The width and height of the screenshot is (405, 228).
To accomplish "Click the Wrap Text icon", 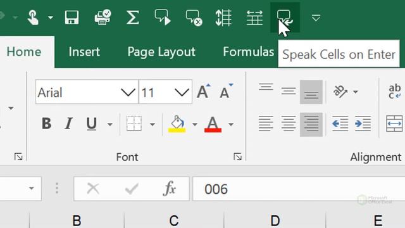I will coord(395,91).
